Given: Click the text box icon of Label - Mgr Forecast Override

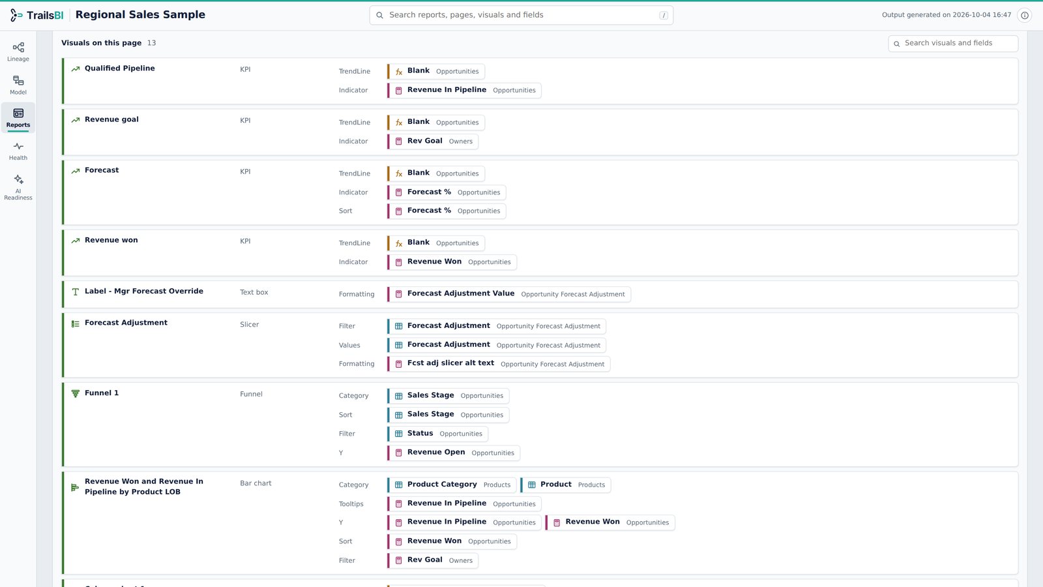Looking at the screenshot, I should (x=76, y=292).
